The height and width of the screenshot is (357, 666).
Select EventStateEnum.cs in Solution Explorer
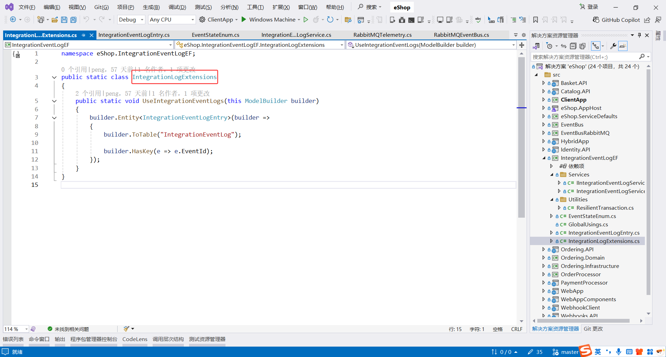[592, 216]
